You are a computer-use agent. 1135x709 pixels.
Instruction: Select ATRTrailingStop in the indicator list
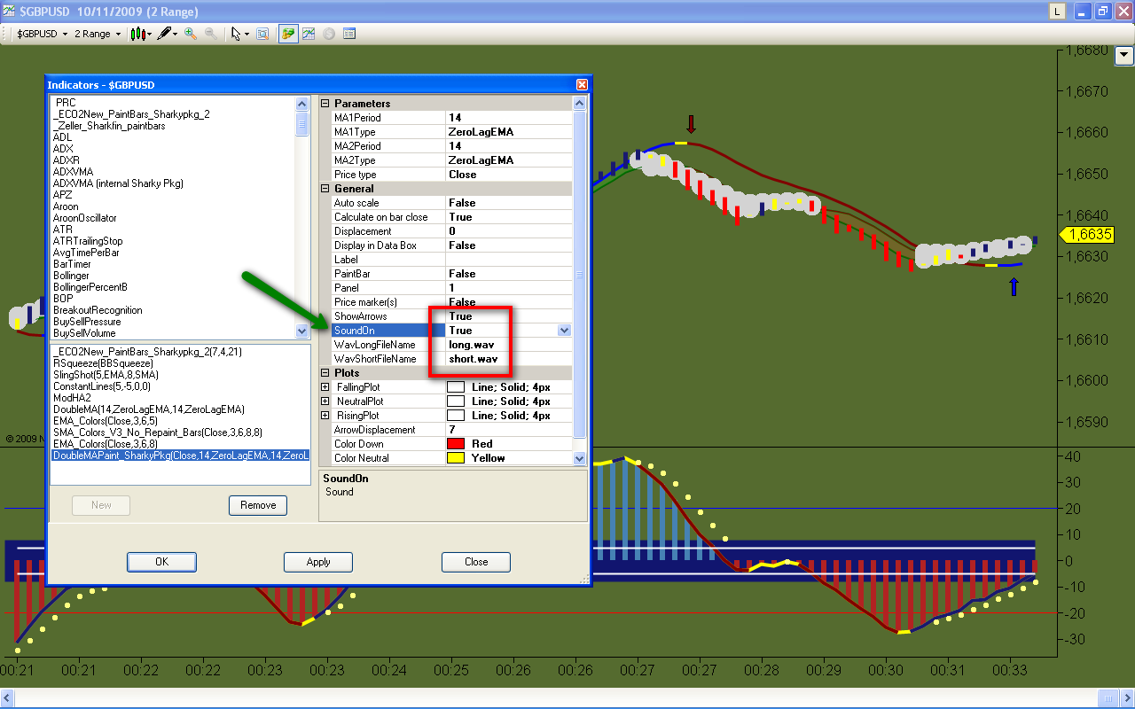click(88, 241)
